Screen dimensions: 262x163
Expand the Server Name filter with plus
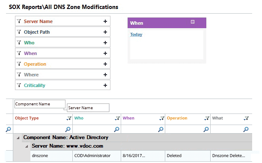(105, 21)
